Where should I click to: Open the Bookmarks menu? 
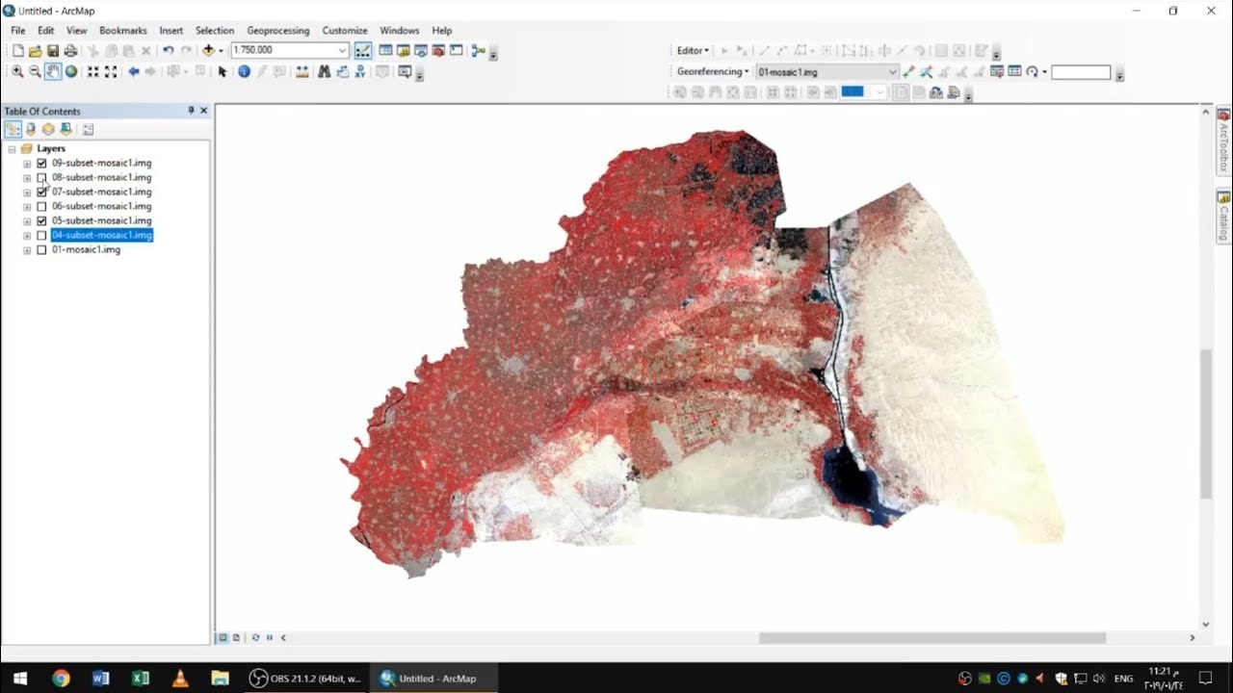click(122, 31)
